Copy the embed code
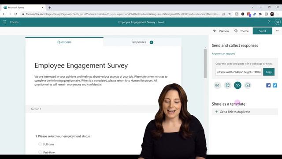The width and height of the screenshot is (282, 159). [x=269, y=72]
